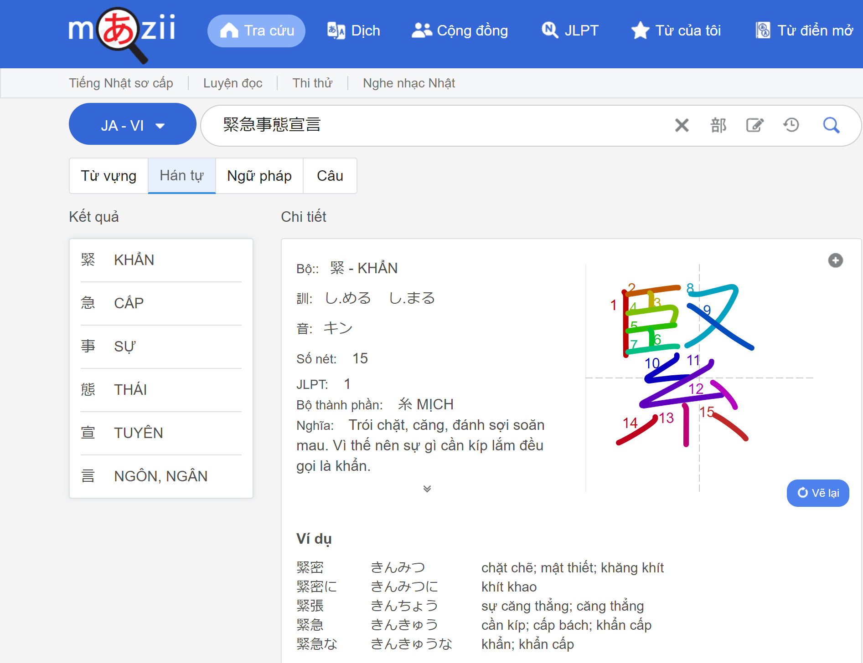Image resolution: width=863 pixels, height=663 pixels.
Task: Click the home icon in Tra cứu
Action: [x=229, y=31]
